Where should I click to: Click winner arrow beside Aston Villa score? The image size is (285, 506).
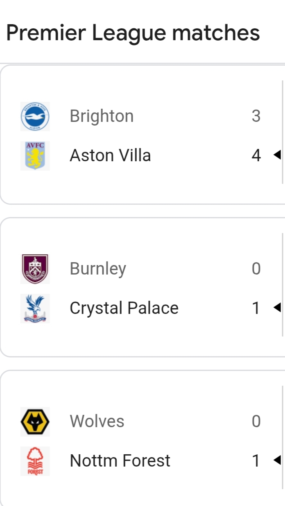[277, 155]
